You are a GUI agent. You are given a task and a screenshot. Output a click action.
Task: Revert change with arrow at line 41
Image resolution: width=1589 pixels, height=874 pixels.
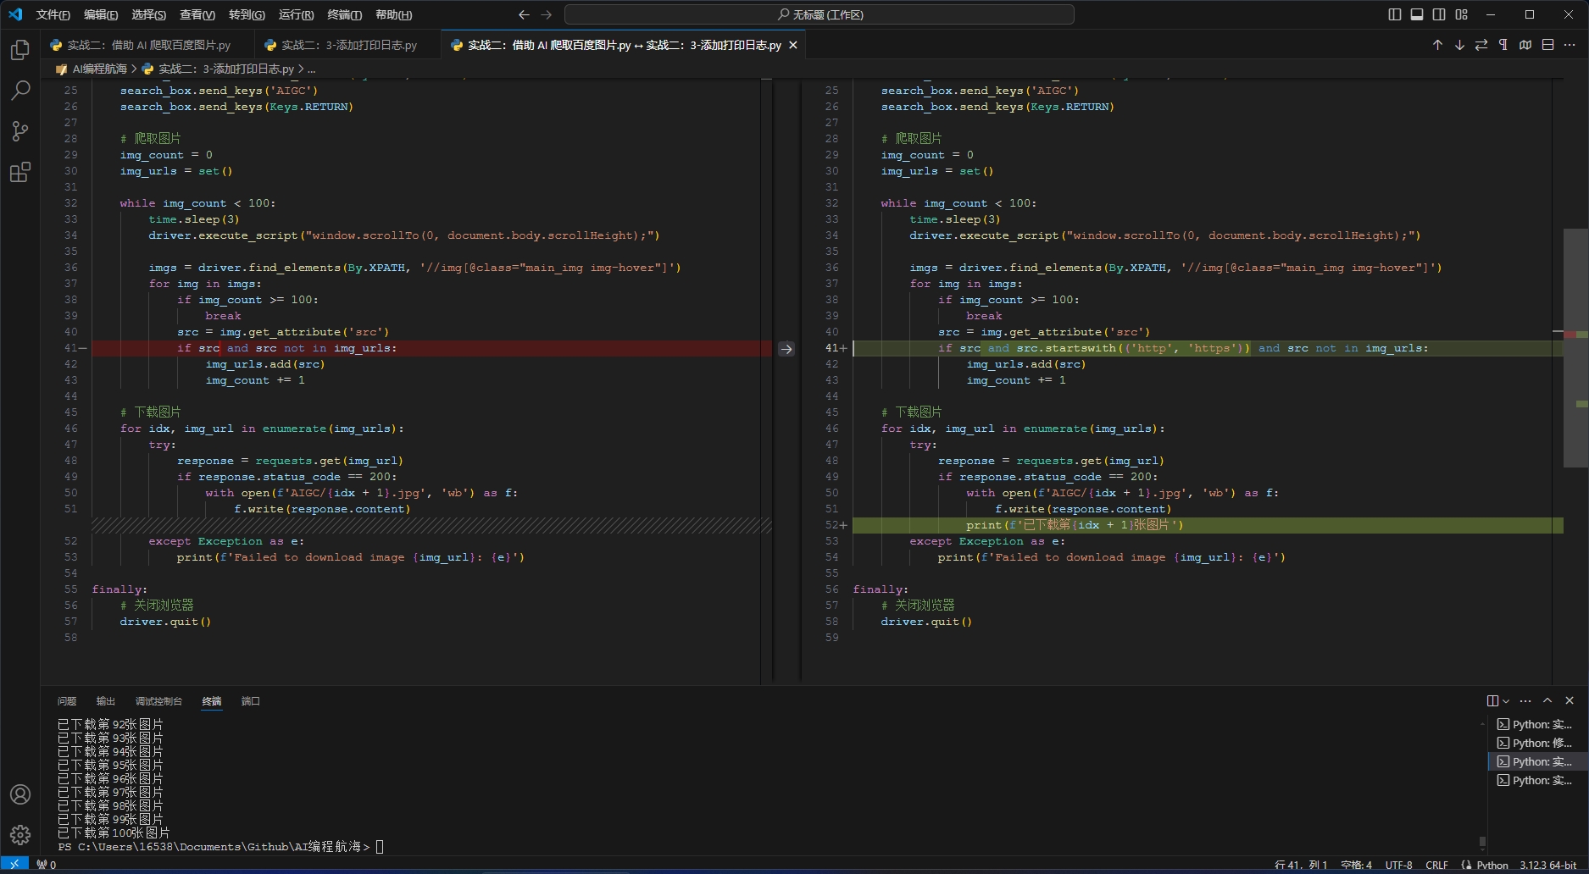(786, 348)
